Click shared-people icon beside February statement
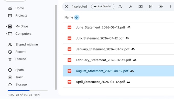The image size is (174, 99). [135, 60]
